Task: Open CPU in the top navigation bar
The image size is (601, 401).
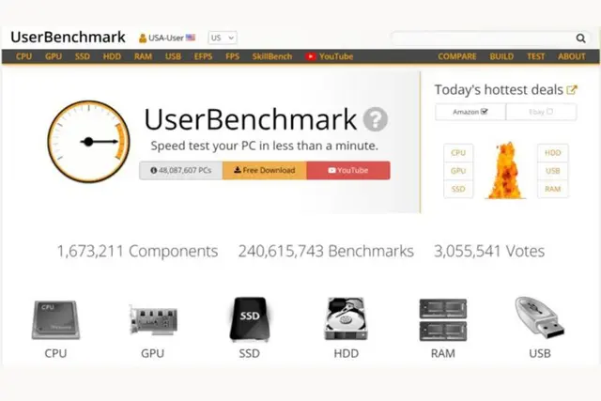Action: [x=23, y=56]
